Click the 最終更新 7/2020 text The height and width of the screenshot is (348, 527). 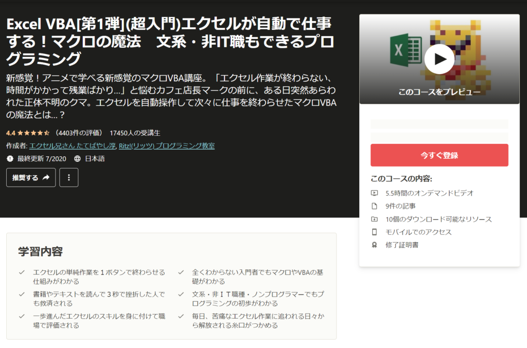click(42, 159)
